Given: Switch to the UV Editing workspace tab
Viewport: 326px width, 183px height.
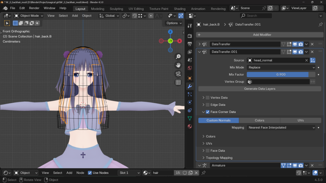Looking at the screenshot, I should click(x=136, y=9).
